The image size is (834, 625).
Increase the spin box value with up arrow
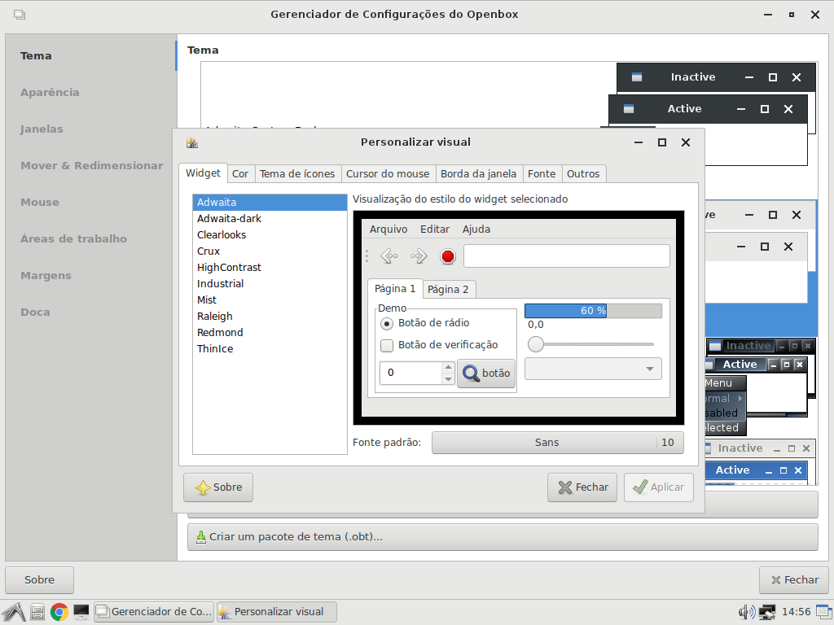pyautogui.click(x=449, y=367)
